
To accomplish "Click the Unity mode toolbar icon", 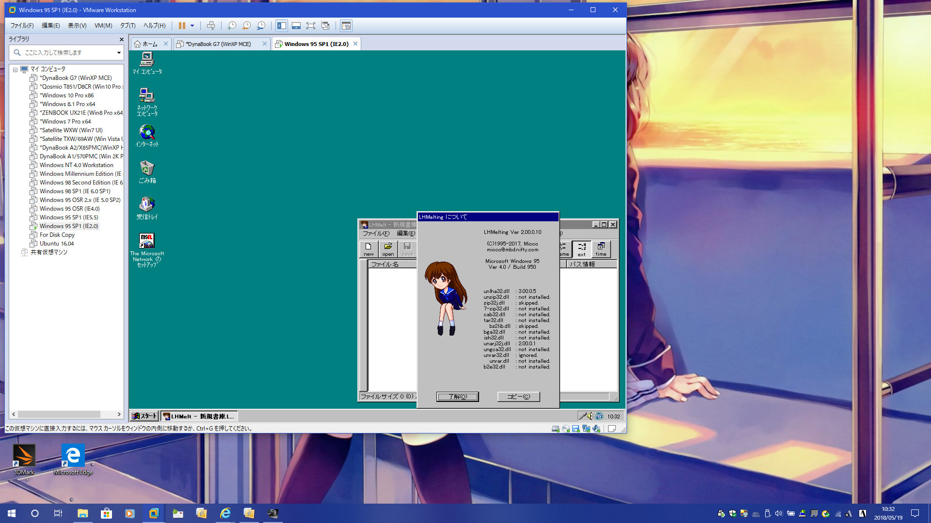I will click(325, 26).
